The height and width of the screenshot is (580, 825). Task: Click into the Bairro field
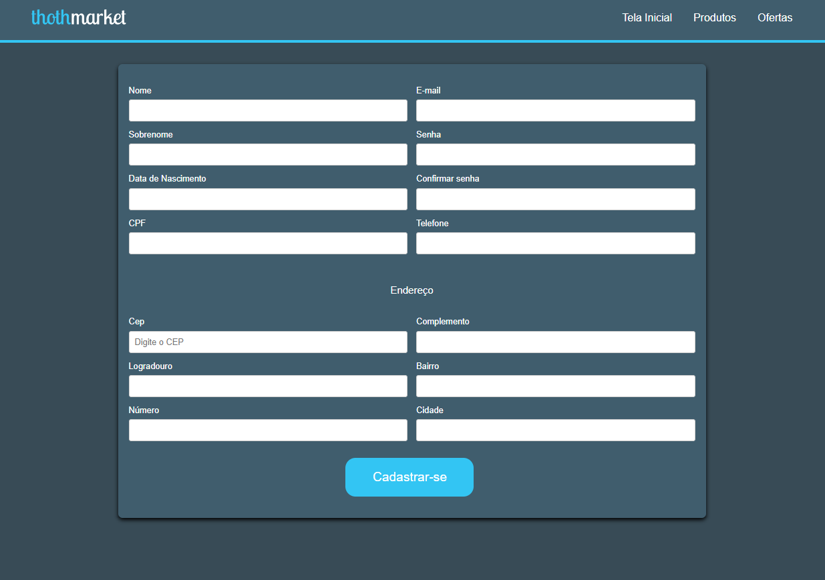555,386
